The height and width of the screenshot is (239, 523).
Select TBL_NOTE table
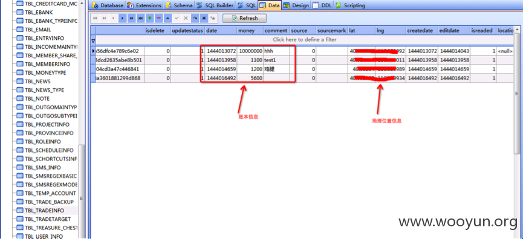tap(37, 98)
